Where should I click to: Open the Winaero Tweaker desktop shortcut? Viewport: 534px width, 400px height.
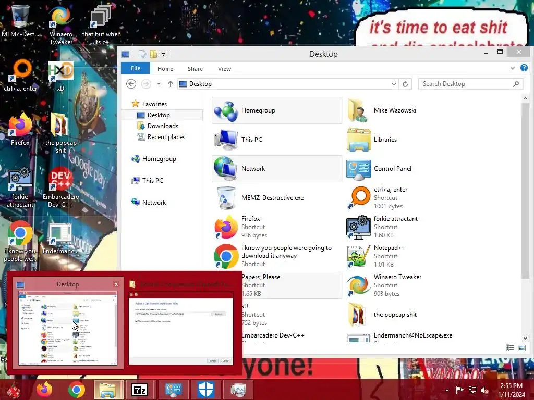(60, 24)
